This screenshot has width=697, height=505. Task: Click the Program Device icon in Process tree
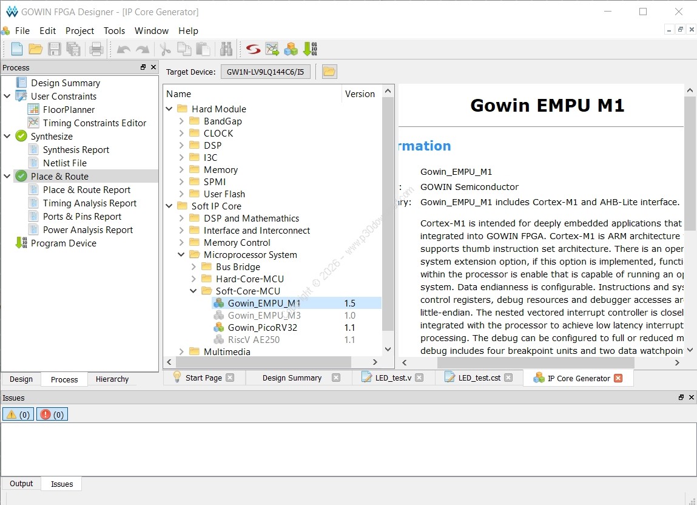pos(21,243)
